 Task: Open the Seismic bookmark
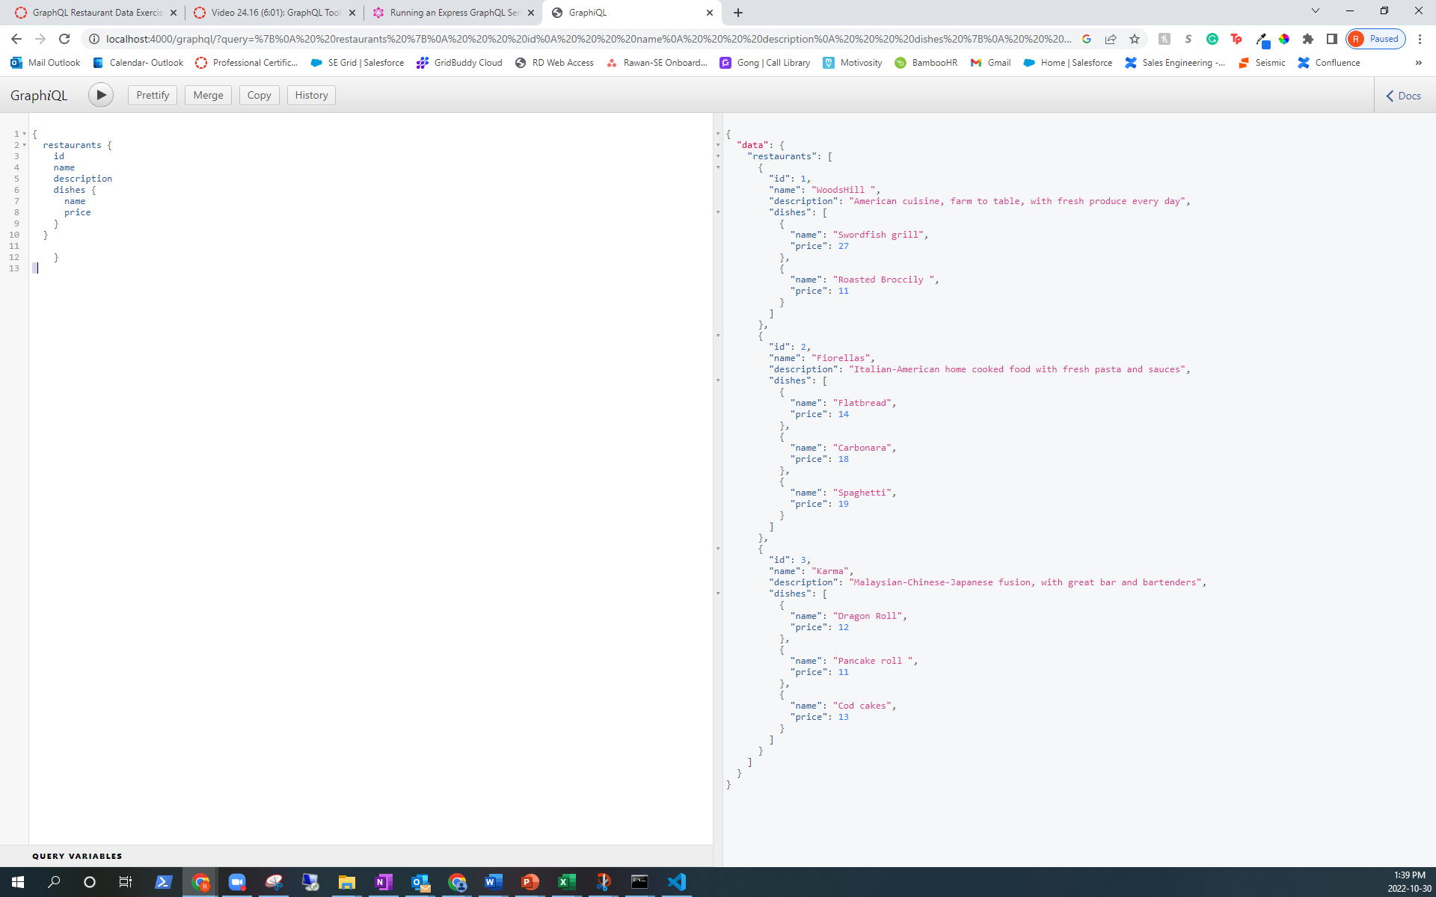click(x=1262, y=63)
